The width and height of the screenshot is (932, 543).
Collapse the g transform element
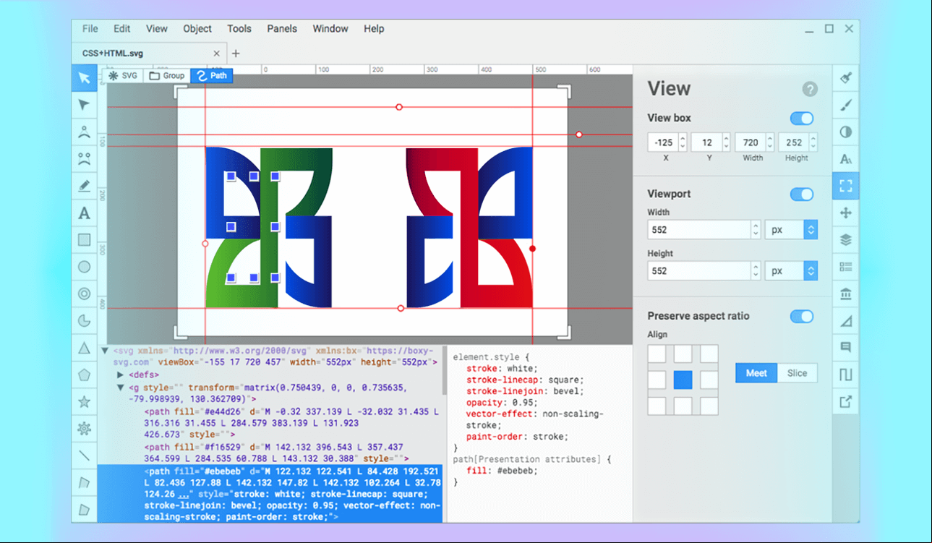pyautogui.click(x=121, y=388)
